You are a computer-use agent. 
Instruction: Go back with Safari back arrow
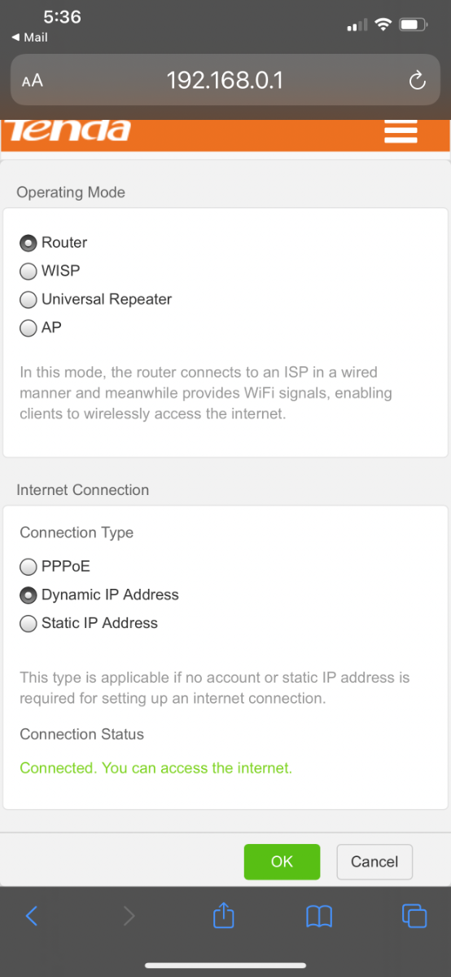[x=31, y=915]
